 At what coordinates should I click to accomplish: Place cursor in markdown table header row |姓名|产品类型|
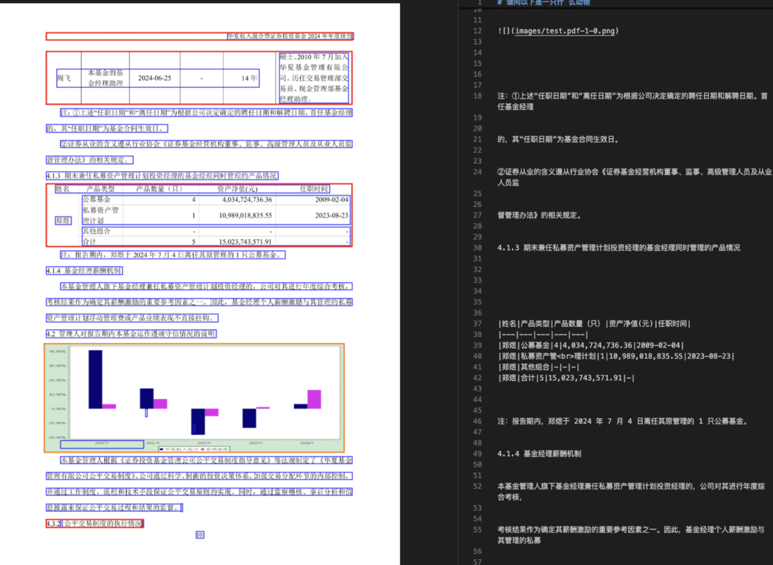pos(594,323)
